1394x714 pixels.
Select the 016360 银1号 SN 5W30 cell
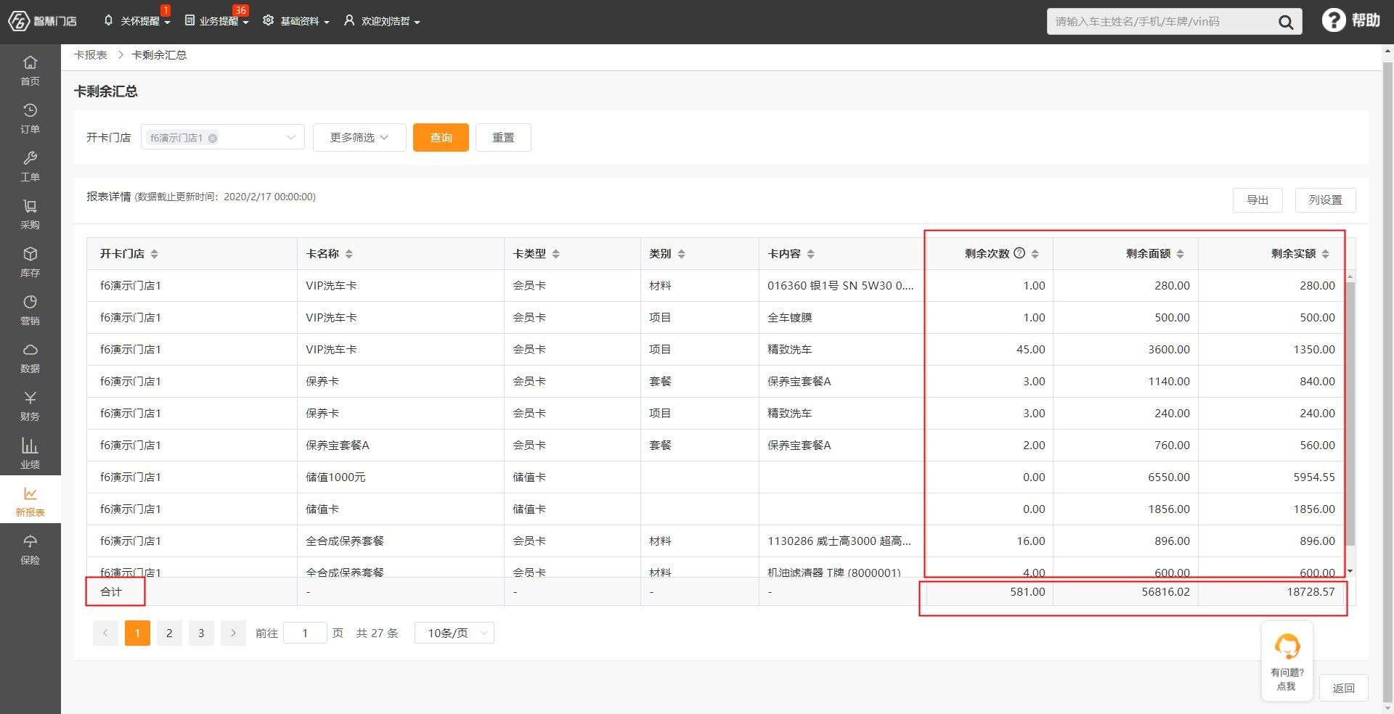(x=841, y=286)
